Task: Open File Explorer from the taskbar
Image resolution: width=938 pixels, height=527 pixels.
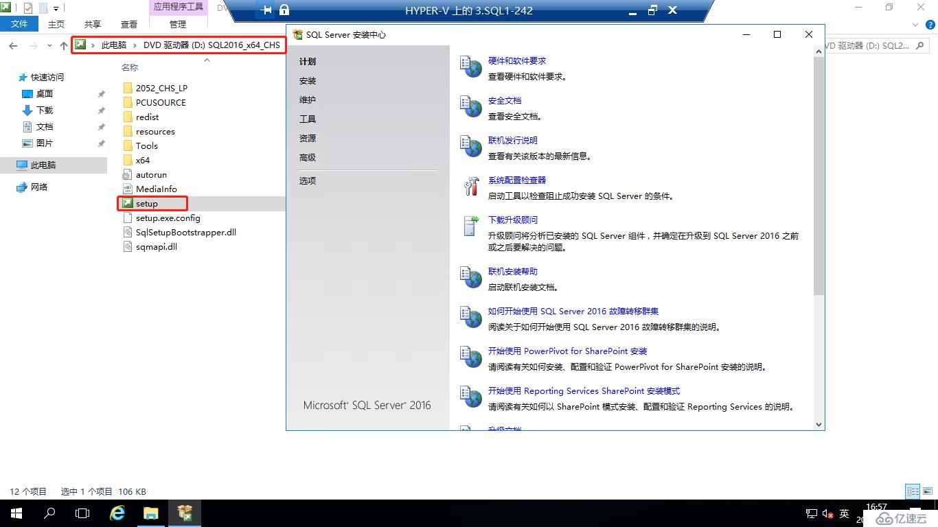Action: pyautogui.click(x=150, y=513)
